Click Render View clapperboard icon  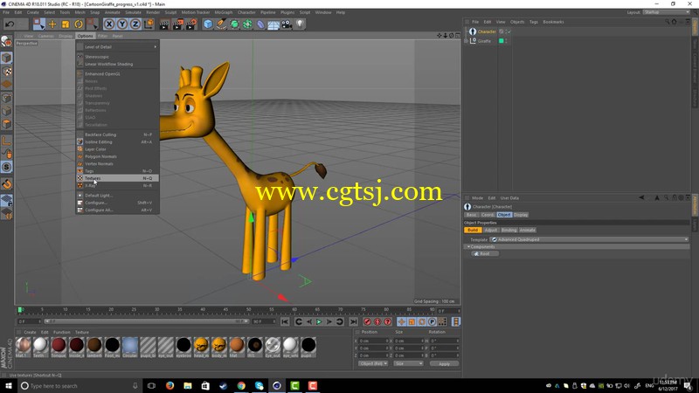(164, 24)
